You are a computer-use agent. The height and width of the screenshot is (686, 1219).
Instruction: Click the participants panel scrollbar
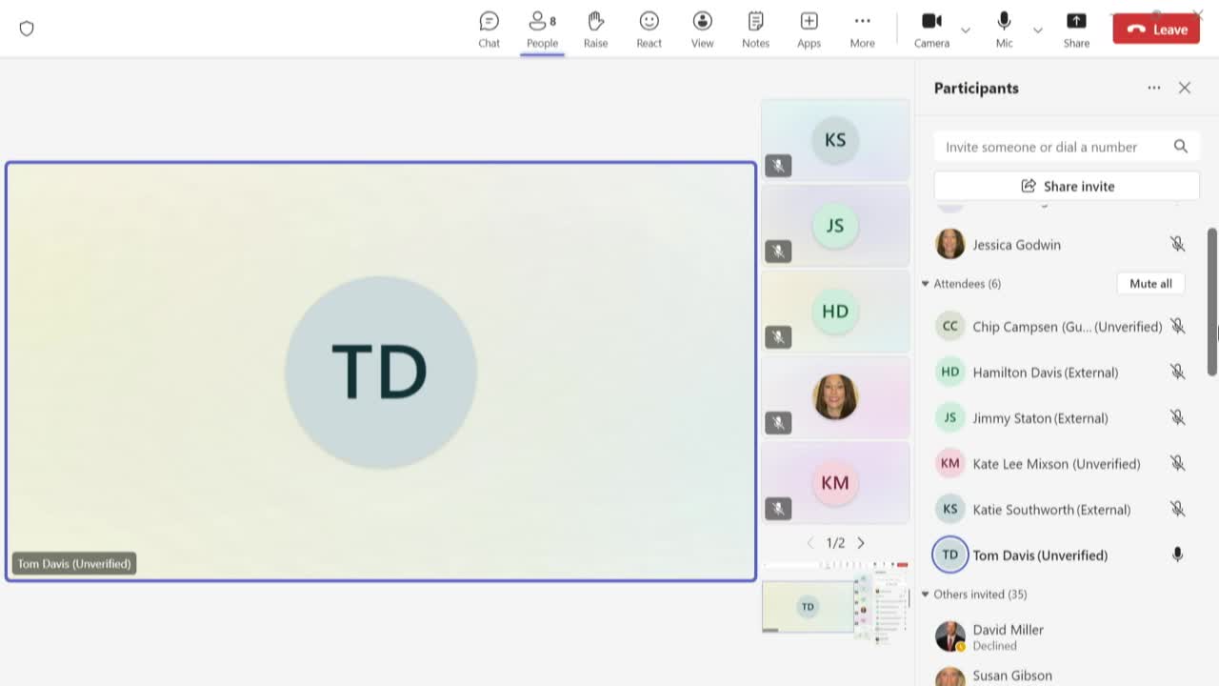click(1212, 302)
